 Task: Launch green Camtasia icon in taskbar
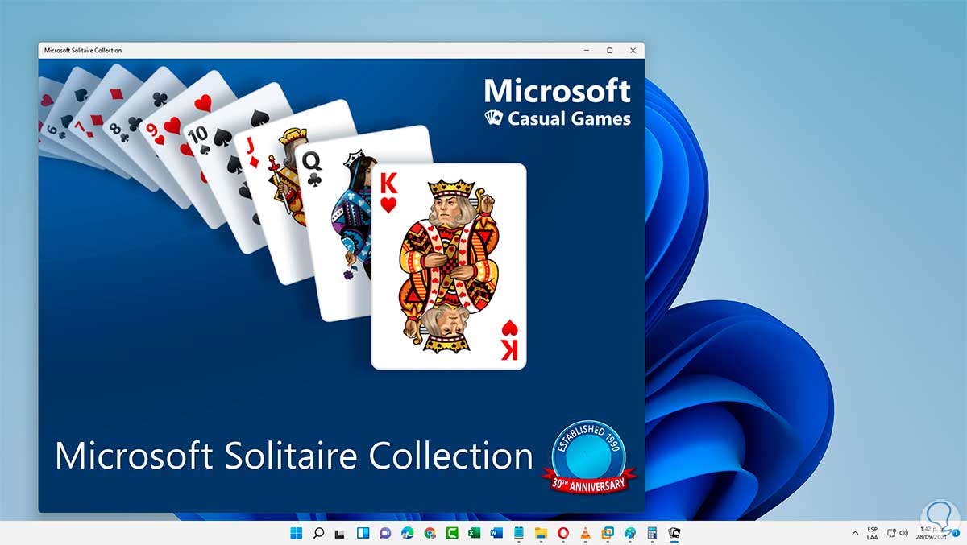[452, 533]
